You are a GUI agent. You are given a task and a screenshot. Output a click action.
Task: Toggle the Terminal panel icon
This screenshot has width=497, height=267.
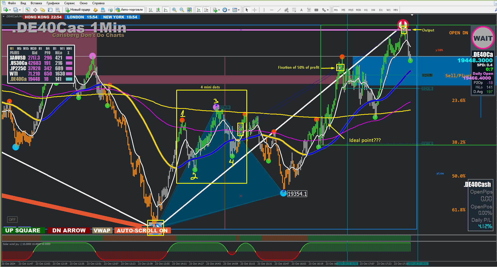50,10
